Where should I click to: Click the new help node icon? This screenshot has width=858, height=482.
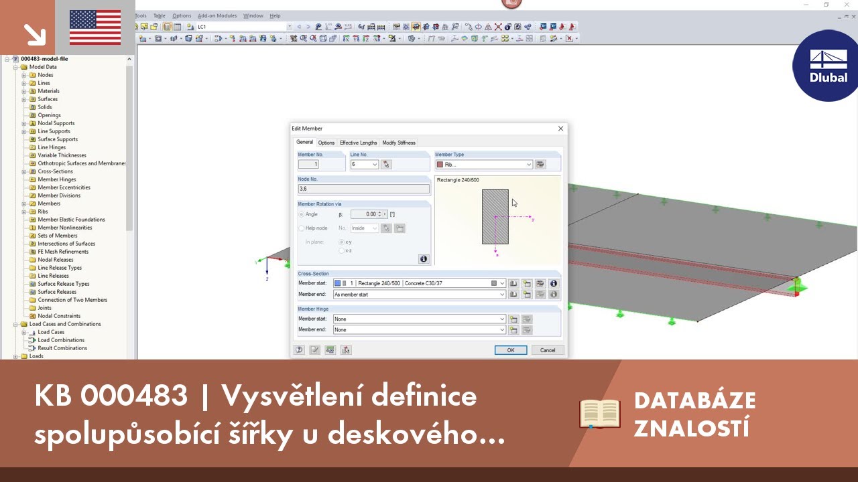(400, 228)
